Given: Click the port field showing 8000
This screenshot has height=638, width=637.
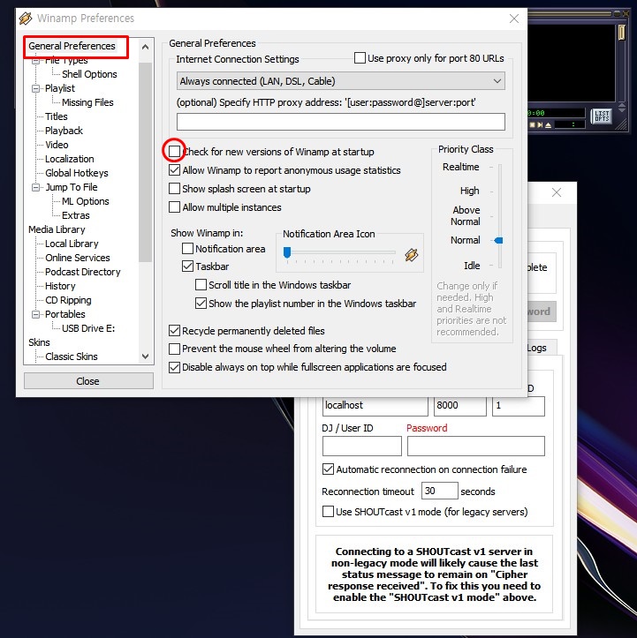Looking at the screenshot, I should pos(460,406).
